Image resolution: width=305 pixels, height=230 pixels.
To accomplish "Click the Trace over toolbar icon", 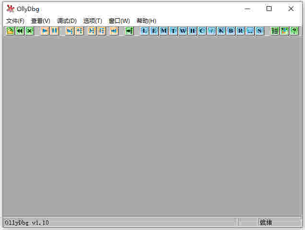I will (x=102, y=31).
